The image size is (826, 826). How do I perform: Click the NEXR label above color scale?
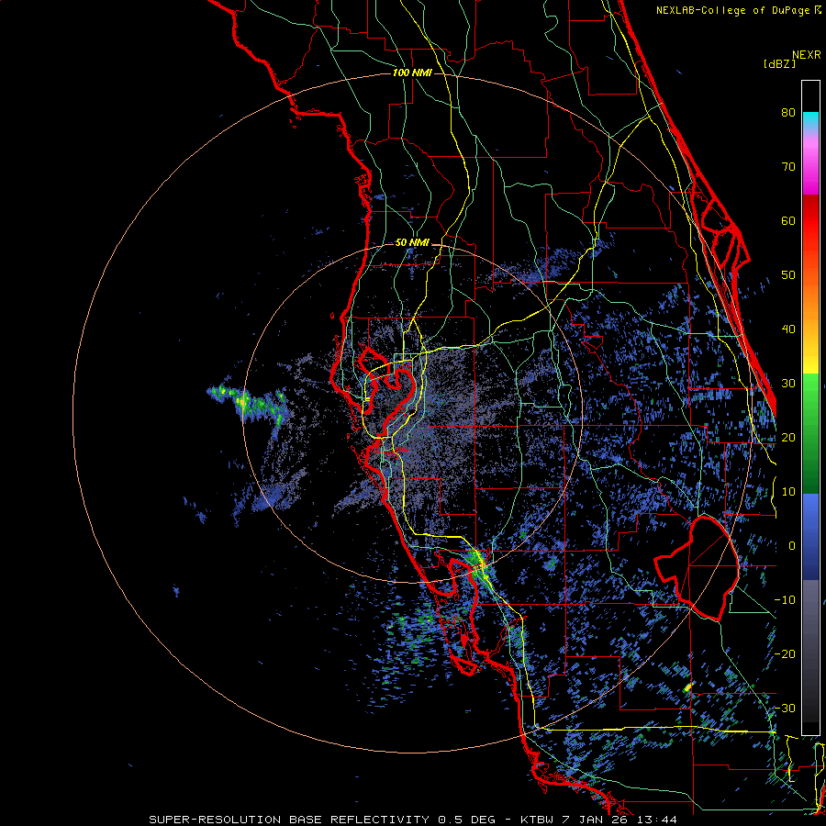click(807, 55)
